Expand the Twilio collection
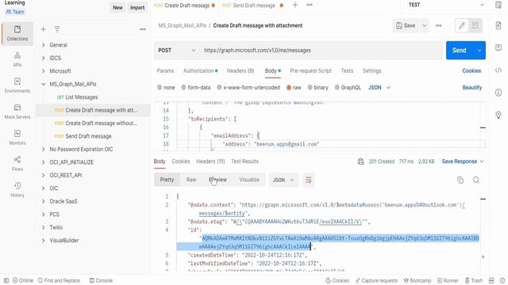The height and width of the screenshot is (285, 508). tap(43, 227)
